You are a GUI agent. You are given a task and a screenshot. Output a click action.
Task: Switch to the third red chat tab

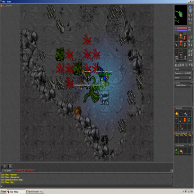30,171
